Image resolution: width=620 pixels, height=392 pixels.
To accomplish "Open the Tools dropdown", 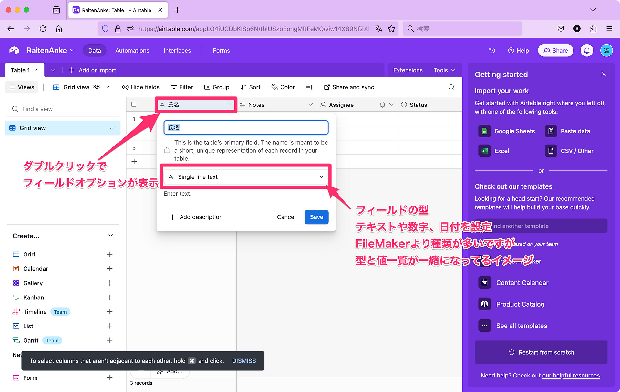I will pos(444,70).
